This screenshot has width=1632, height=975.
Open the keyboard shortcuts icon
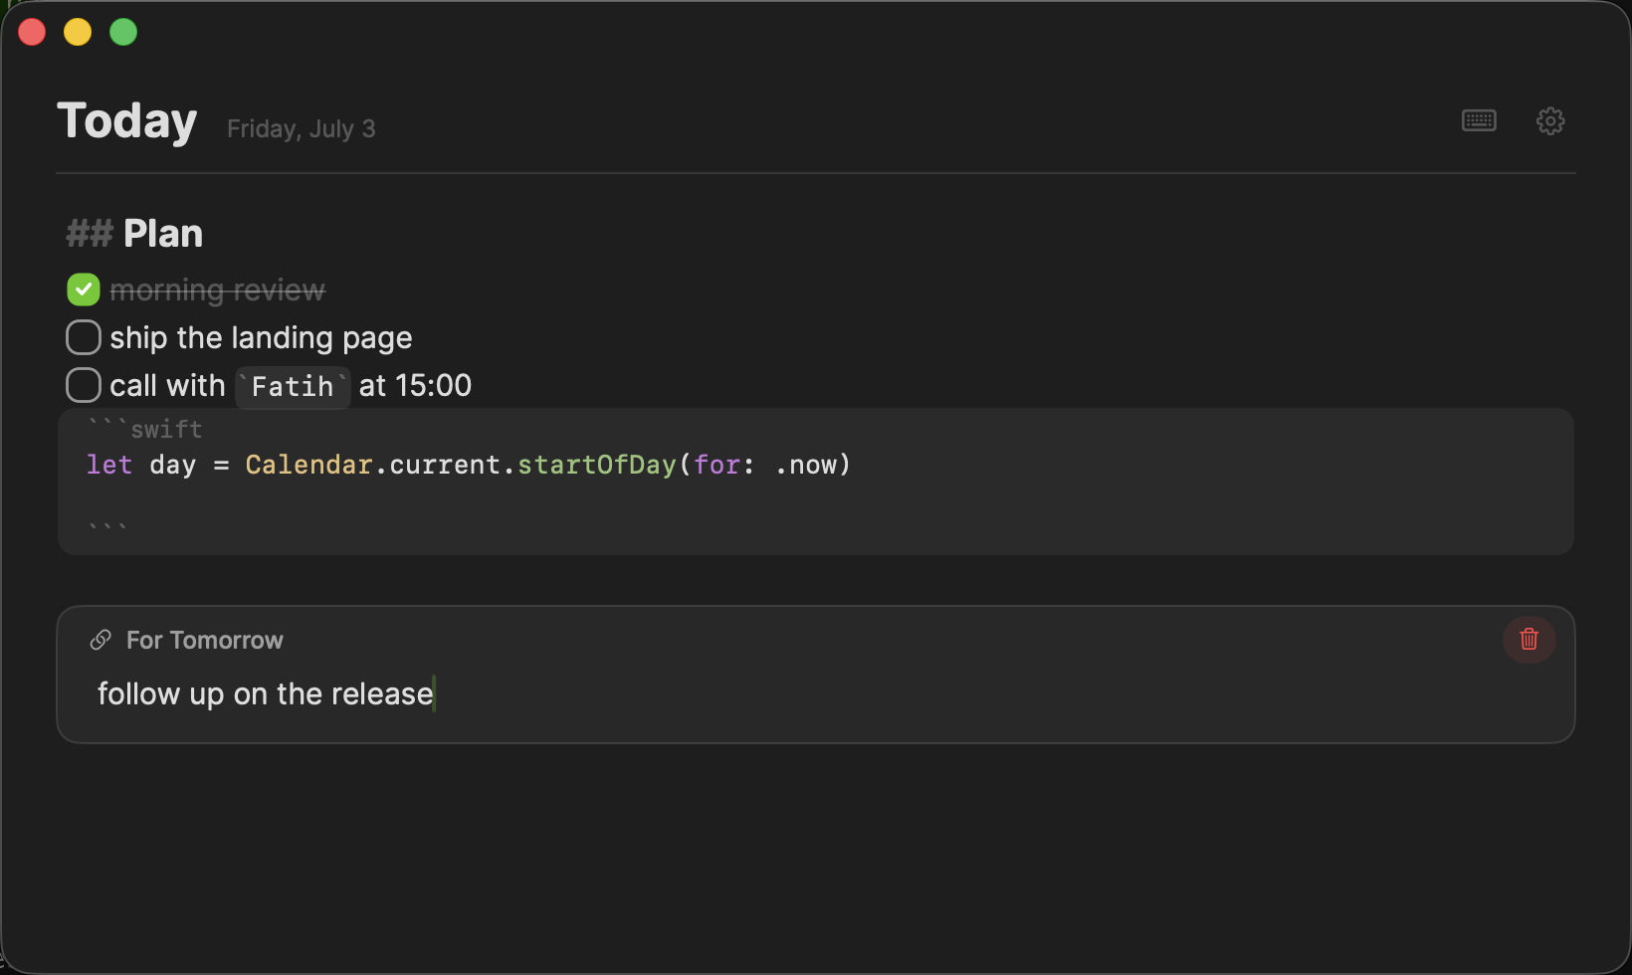click(1479, 120)
